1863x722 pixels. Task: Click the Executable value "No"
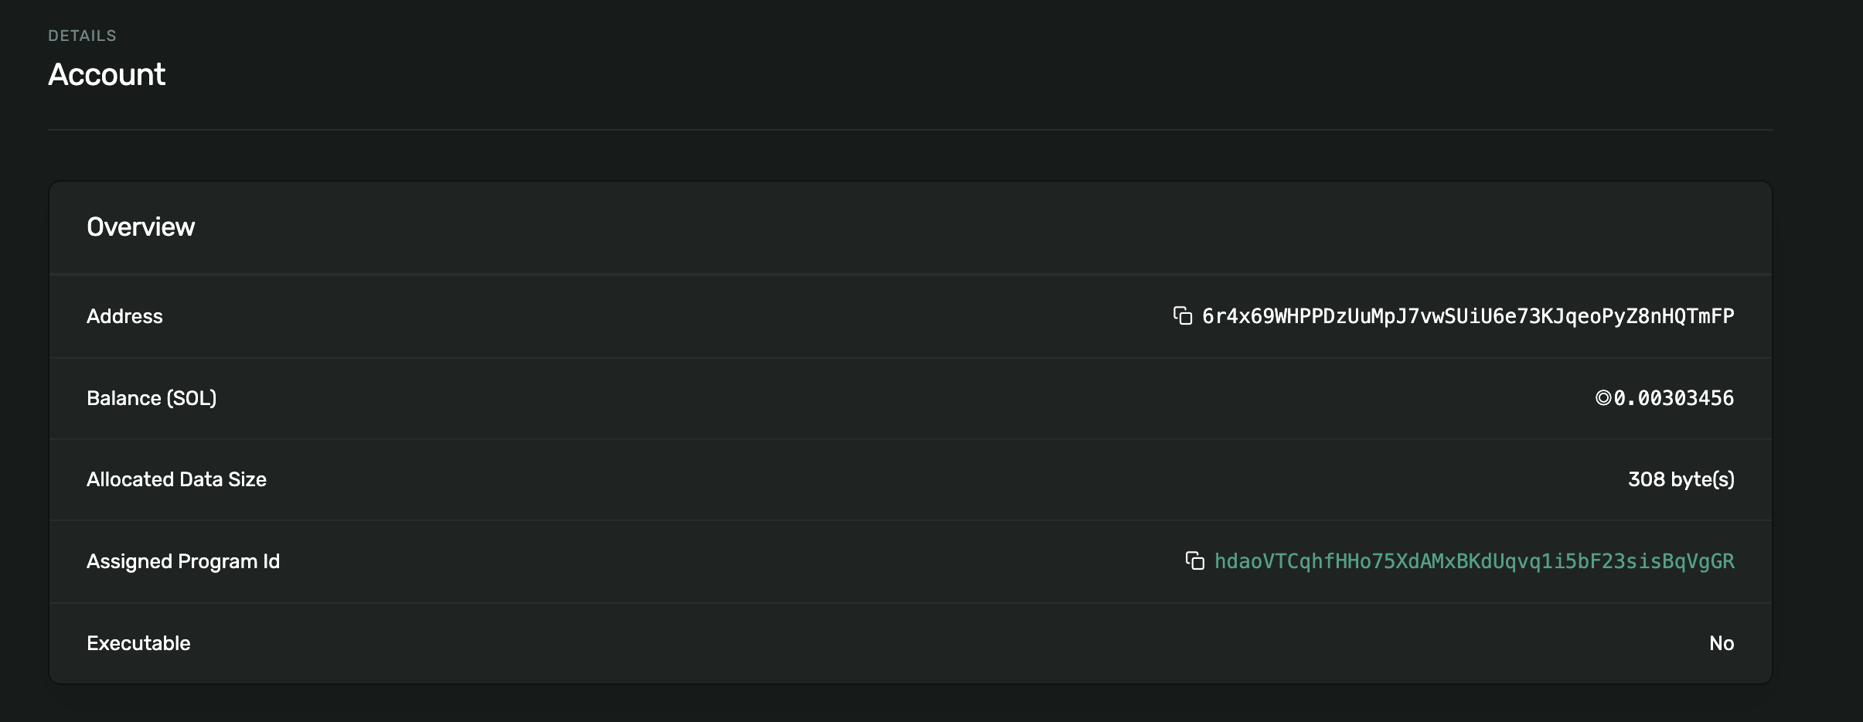(1722, 643)
